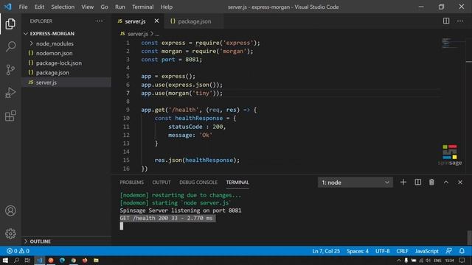Switch to the DEBUG CONSOLE tab

coord(198,183)
